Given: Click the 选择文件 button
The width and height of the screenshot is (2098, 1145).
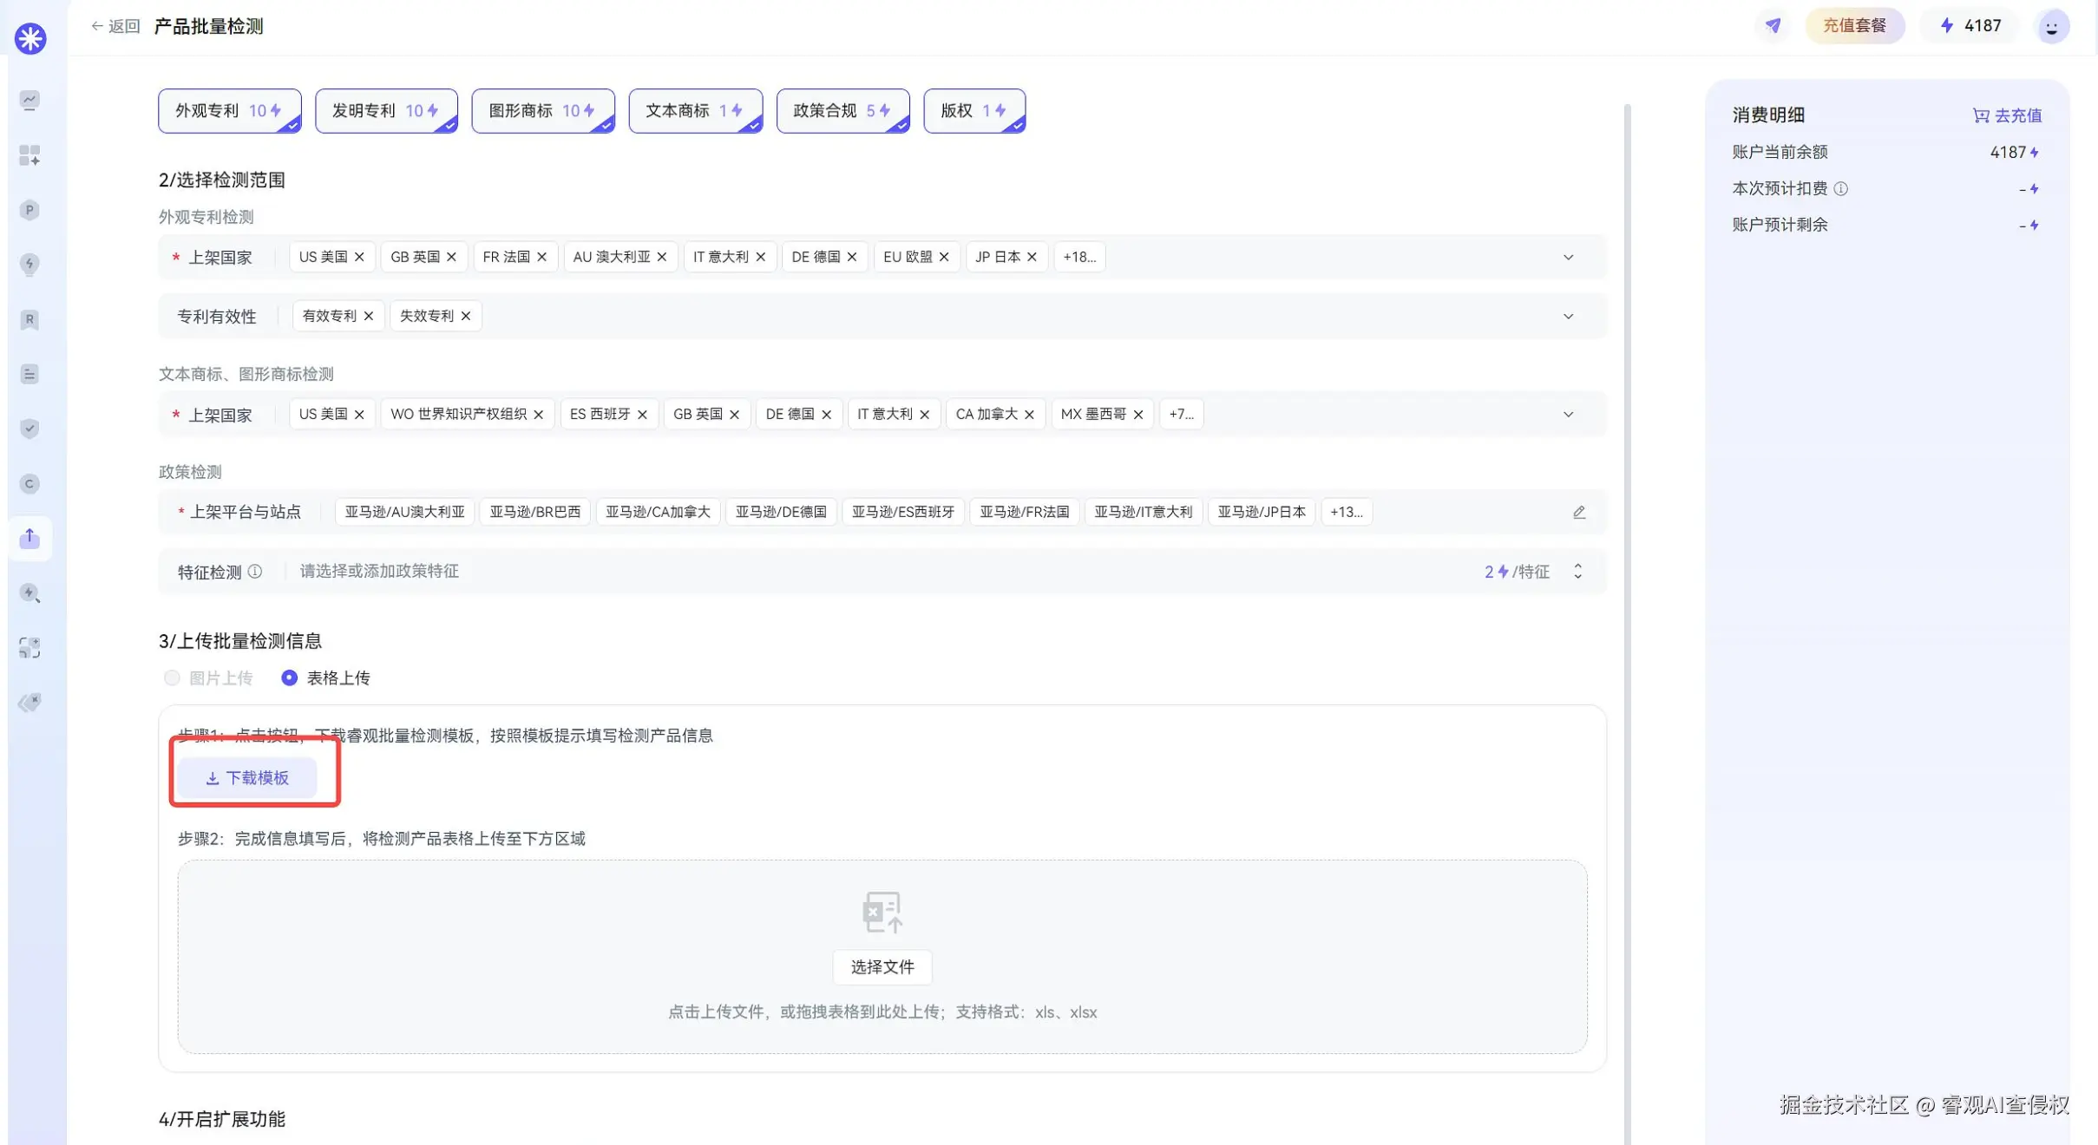Looking at the screenshot, I should [x=882, y=967].
